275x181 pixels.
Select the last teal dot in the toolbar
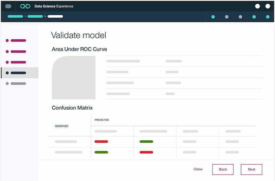[x=268, y=17]
